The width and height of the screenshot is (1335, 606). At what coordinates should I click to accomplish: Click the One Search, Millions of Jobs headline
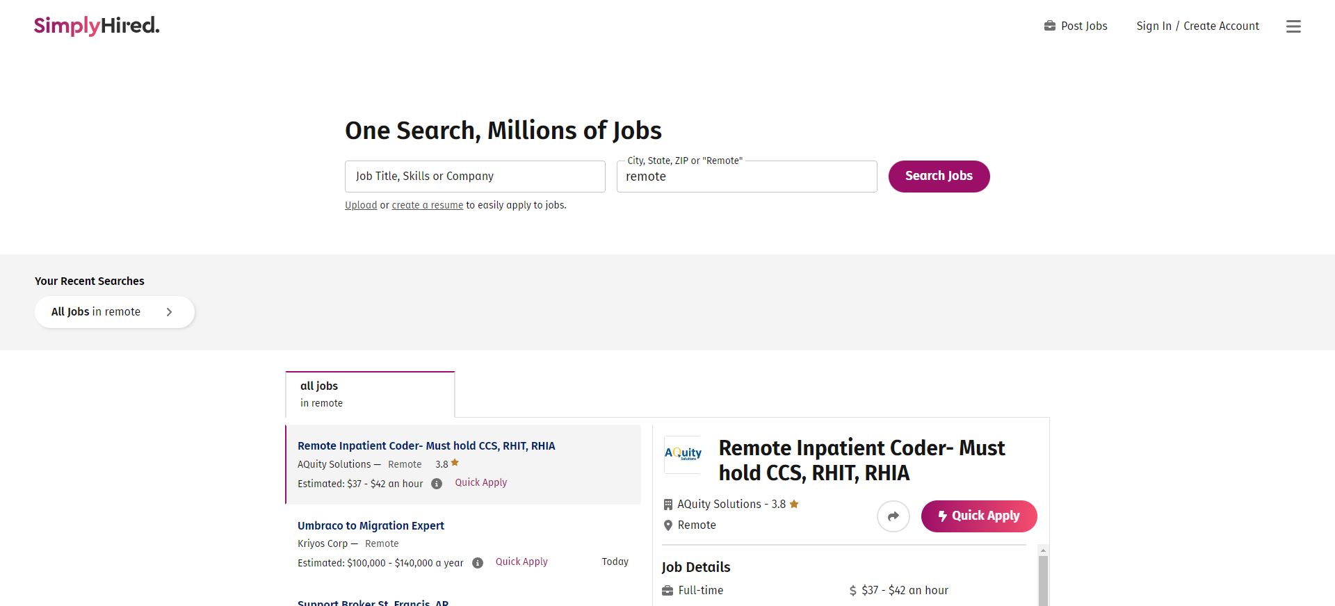503,131
